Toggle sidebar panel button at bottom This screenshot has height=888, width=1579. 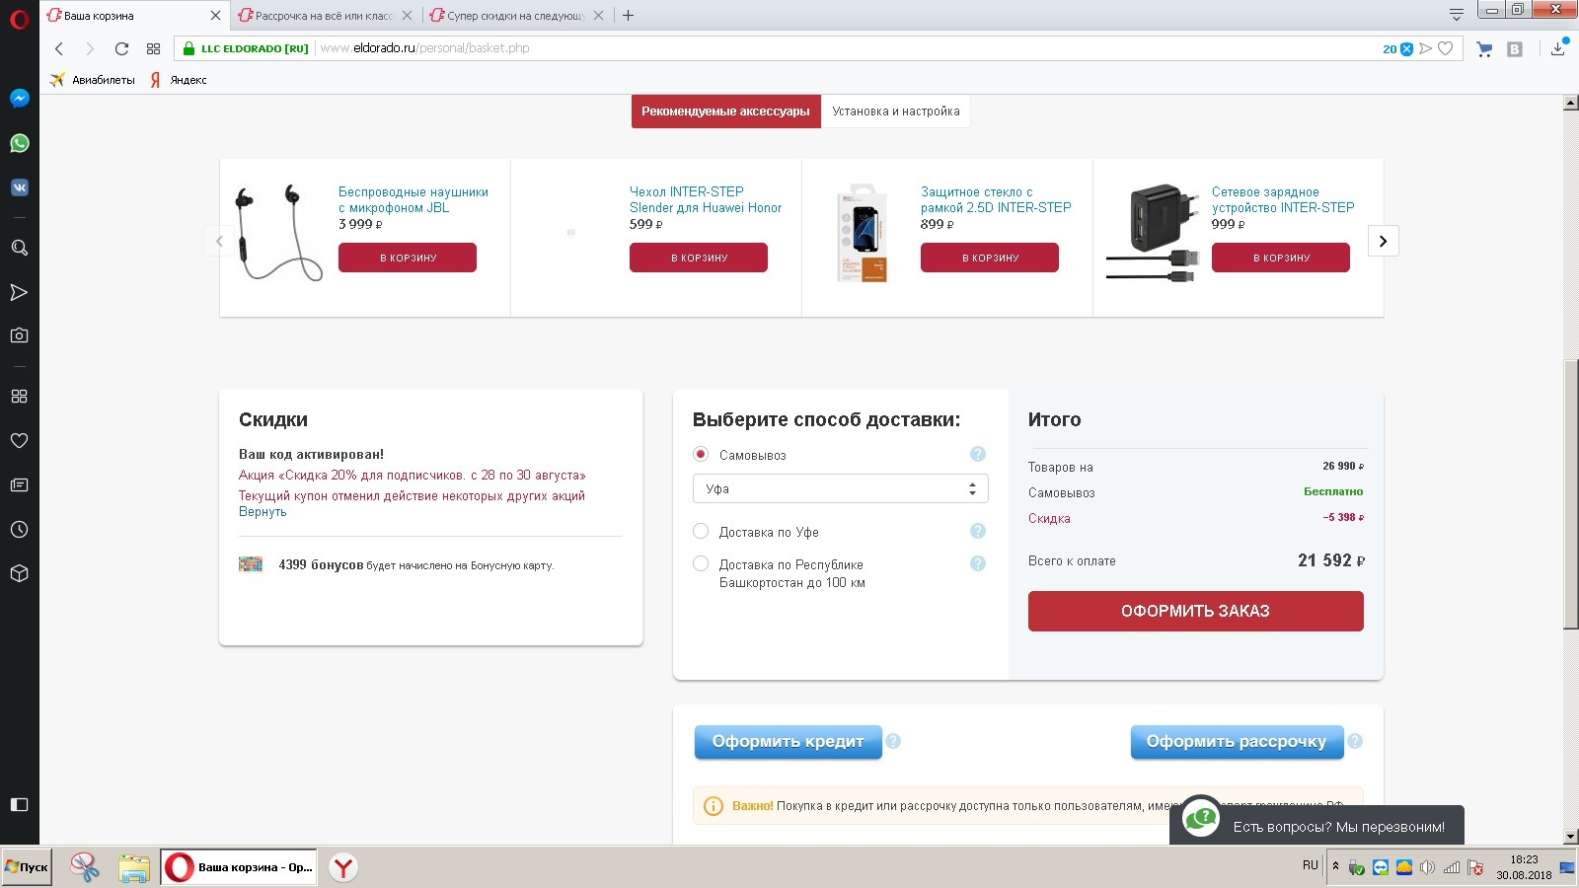19,804
